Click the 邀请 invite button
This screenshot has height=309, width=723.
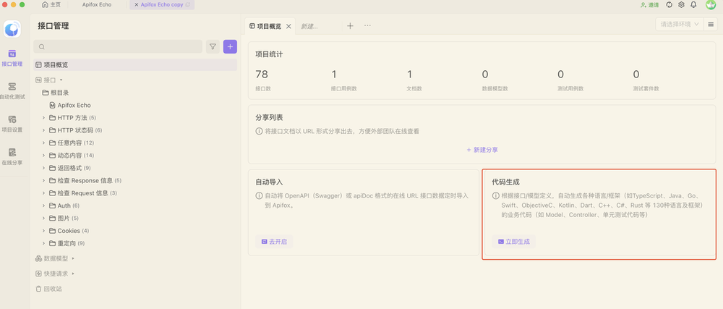(x=650, y=4)
